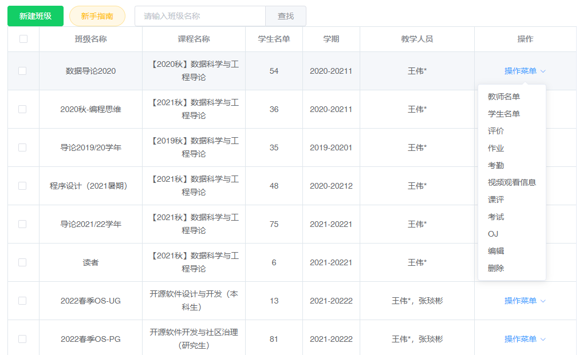The width and height of the screenshot is (583, 355).
Task: Select checkbox for 2022春季OS-UG row
Action: [x=22, y=301]
